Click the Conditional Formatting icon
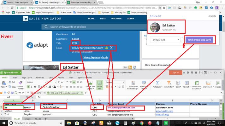 tap(132, 83)
